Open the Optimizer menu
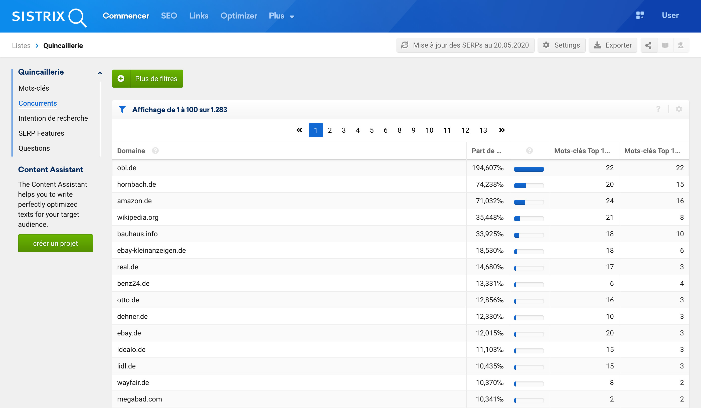Viewport: 701px width, 408px height. pos(238,16)
